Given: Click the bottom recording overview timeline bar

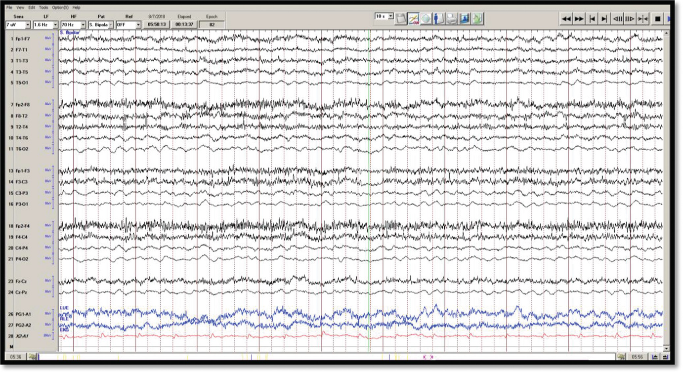Looking at the screenshot, I should point(327,357).
